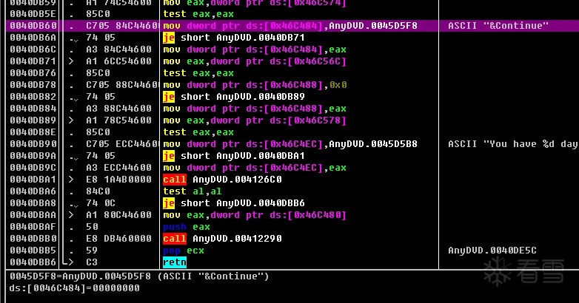Select 'test eax,eax' instruction at 0040DB8E
The height and width of the screenshot is (303, 579).
coord(198,132)
